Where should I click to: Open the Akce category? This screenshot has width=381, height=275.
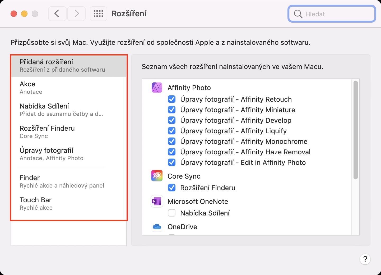(69, 88)
